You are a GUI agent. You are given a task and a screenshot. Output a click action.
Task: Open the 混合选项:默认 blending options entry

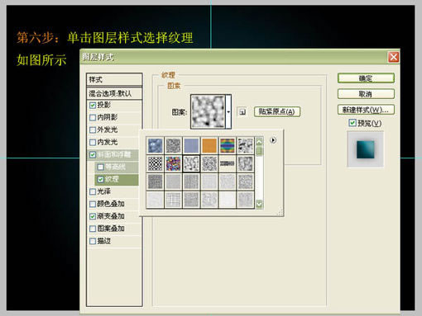click(114, 93)
